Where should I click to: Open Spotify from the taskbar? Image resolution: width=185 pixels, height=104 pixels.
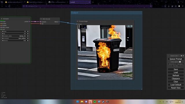[95, 102]
